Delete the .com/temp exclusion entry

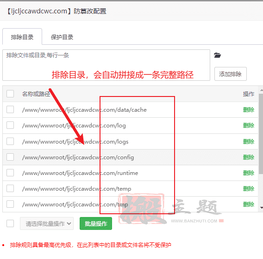[x=249, y=189]
